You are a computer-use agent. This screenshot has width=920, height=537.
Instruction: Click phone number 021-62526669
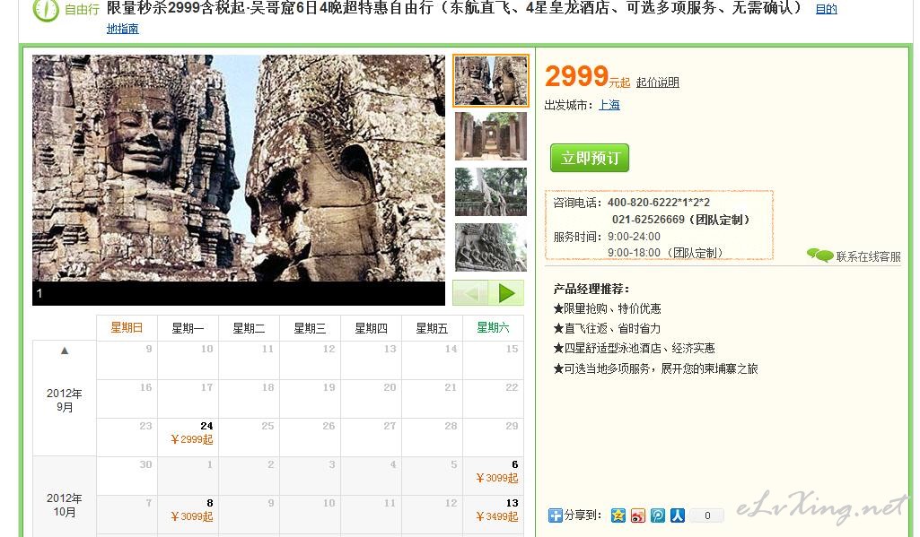(648, 220)
